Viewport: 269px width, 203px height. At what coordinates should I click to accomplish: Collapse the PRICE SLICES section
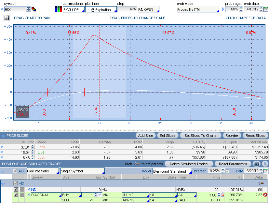pyautogui.click(x=3, y=136)
